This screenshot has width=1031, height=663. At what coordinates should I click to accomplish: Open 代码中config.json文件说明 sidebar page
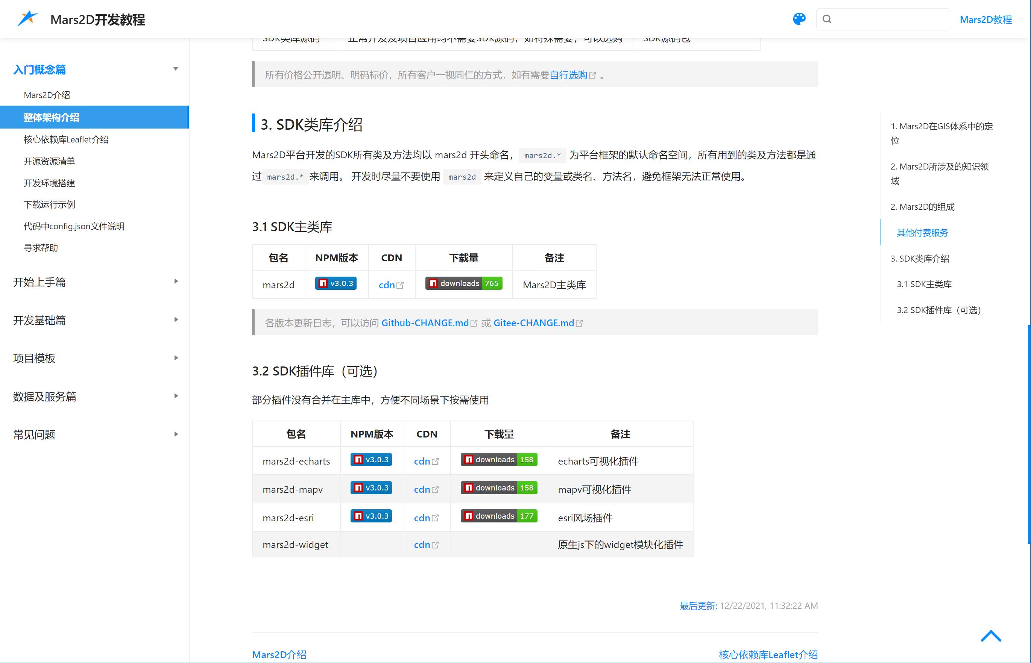pos(74,226)
